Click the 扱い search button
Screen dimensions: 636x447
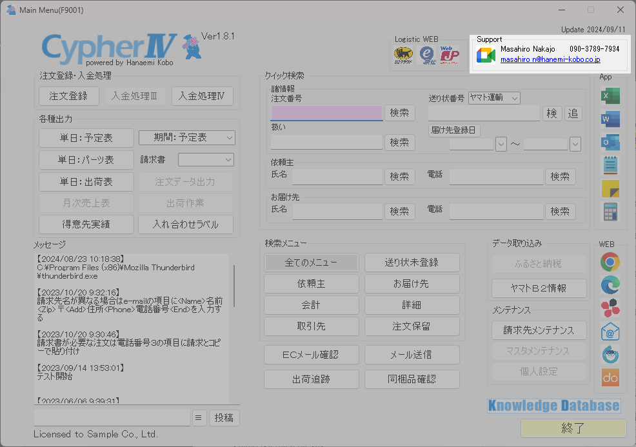click(x=399, y=143)
